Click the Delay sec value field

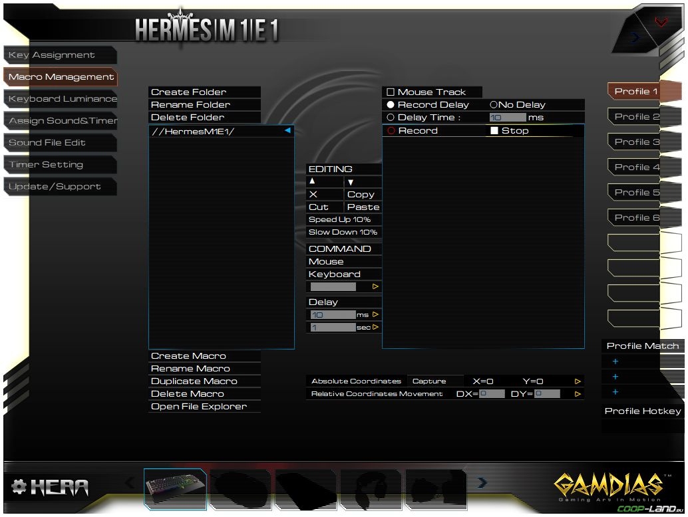click(x=333, y=328)
